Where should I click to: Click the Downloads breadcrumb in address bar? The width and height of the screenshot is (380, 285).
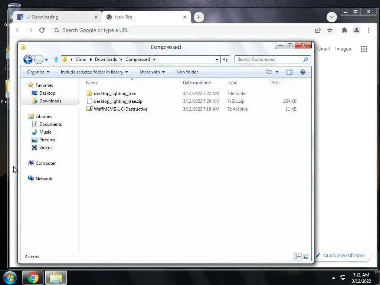point(106,59)
